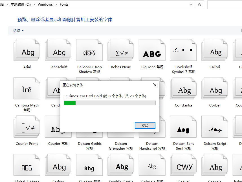The image size is (242, 182).
Task: Go to 本地磁盘 (C:) in breadcrumb
Action: click(21, 5)
